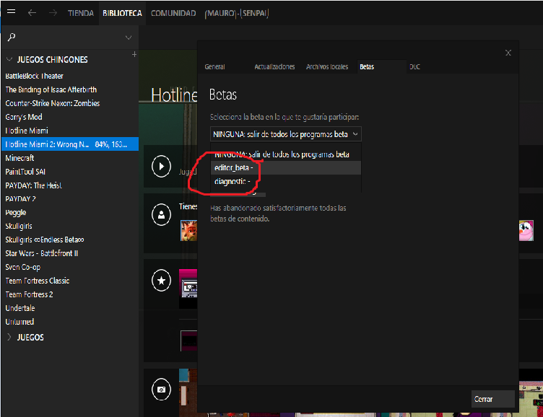The height and width of the screenshot is (417, 543).
Task: Pick NINGUNA option in the open list
Action: 286,154
